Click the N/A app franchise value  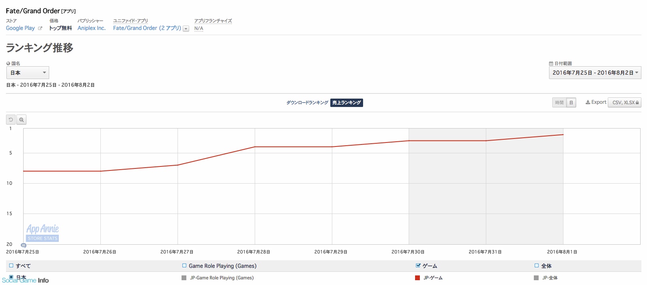(x=199, y=28)
